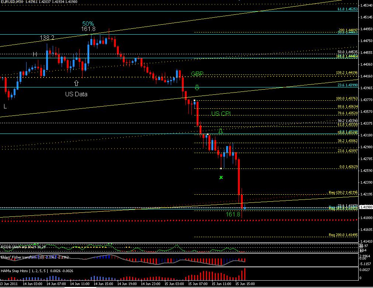Click price axis value 1.45340
The height and width of the screenshot is (288, 373).
point(367,5)
